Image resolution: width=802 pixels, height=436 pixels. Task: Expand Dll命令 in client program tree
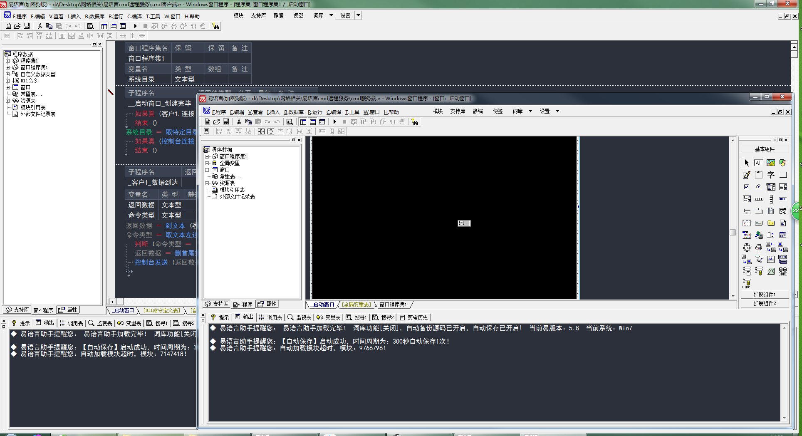point(7,81)
